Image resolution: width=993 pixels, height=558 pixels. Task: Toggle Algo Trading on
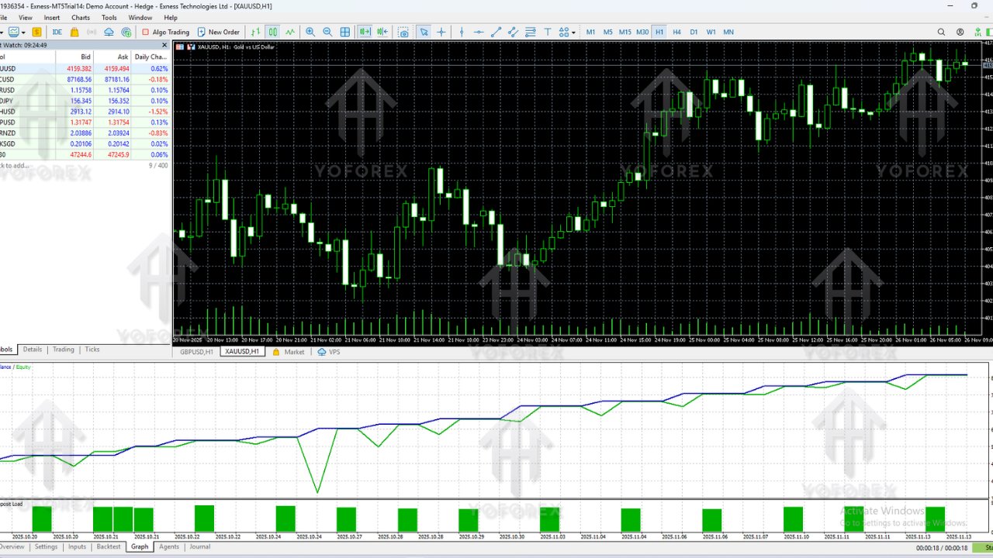164,32
